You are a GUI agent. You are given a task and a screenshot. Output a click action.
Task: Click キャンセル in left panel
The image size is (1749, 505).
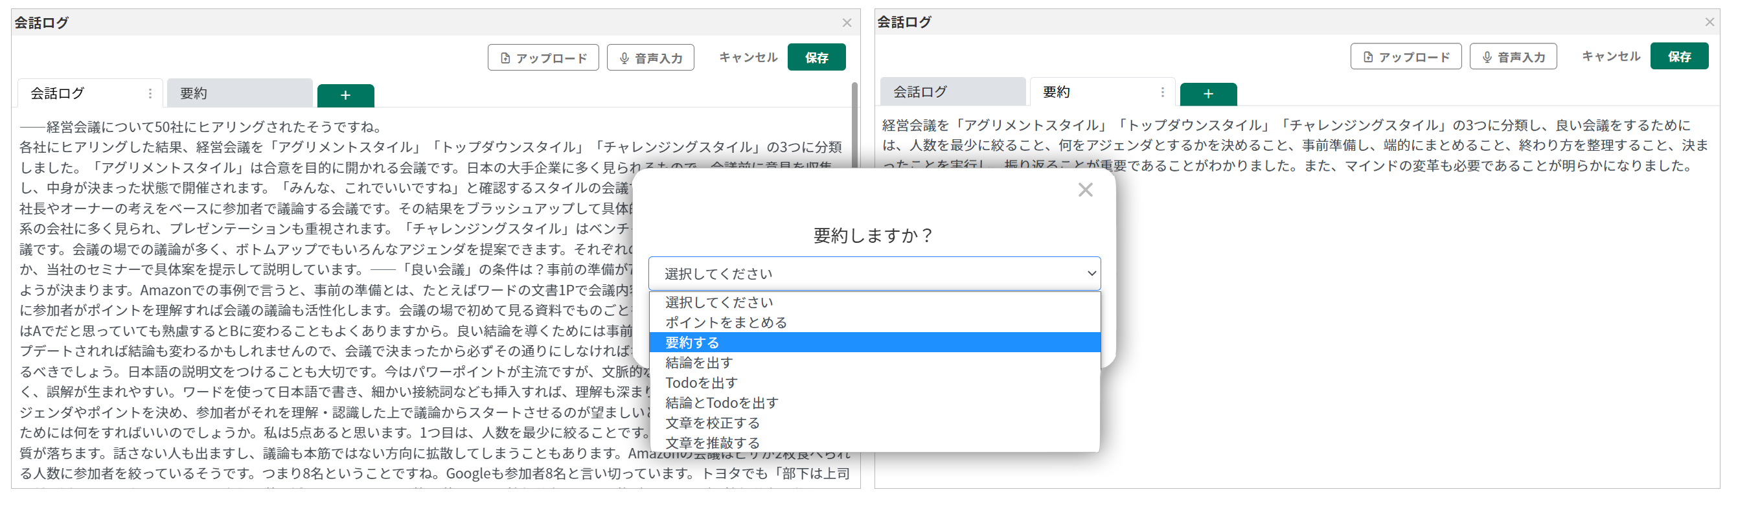748,58
